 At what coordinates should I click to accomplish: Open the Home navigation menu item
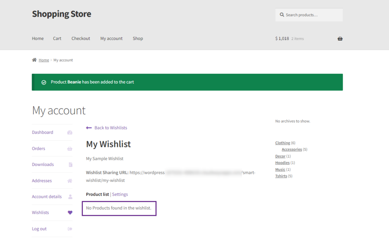[x=38, y=38]
